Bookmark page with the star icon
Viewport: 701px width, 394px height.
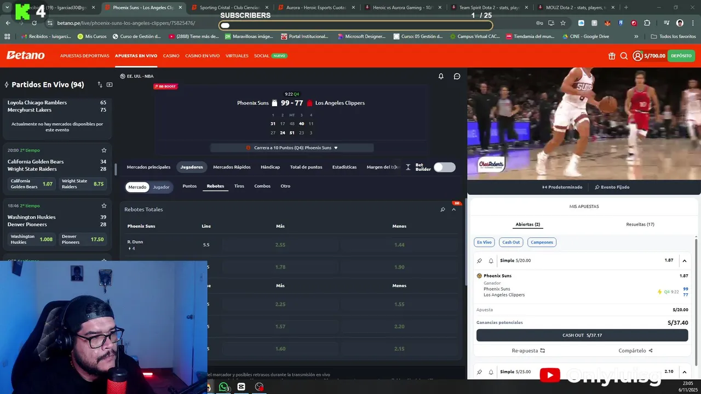click(562, 23)
